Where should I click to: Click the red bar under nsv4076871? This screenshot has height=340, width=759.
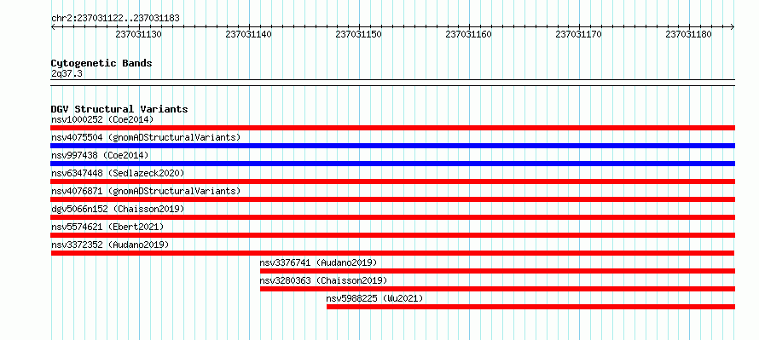click(392, 199)
